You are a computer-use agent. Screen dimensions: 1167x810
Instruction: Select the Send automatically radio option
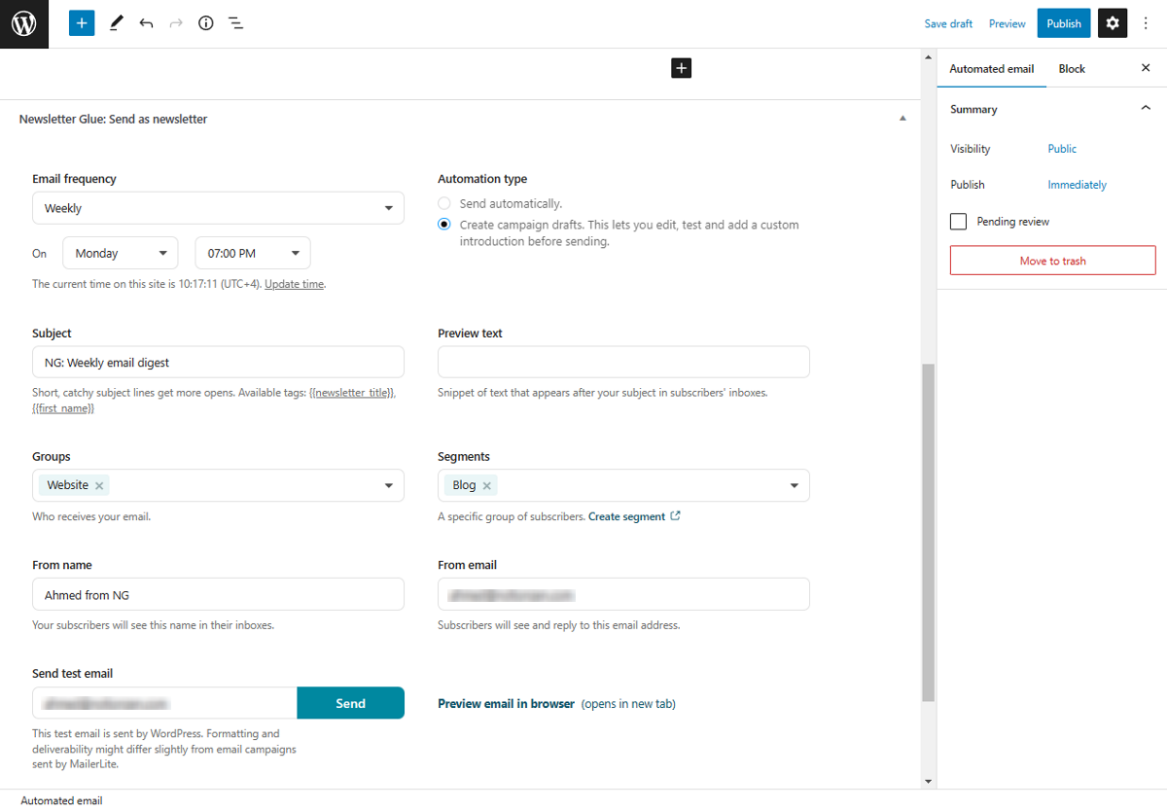point(444,204)
